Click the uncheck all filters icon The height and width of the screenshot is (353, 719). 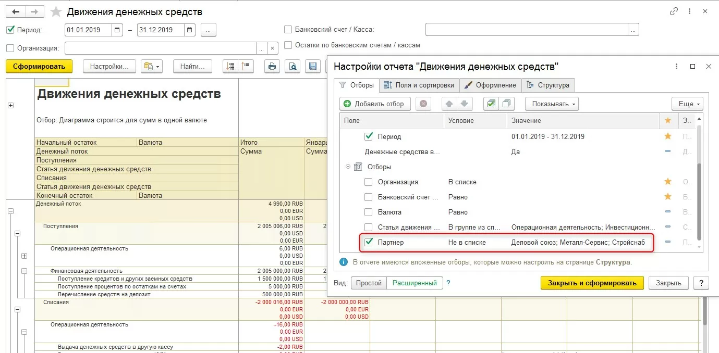[x=506, y=104]
